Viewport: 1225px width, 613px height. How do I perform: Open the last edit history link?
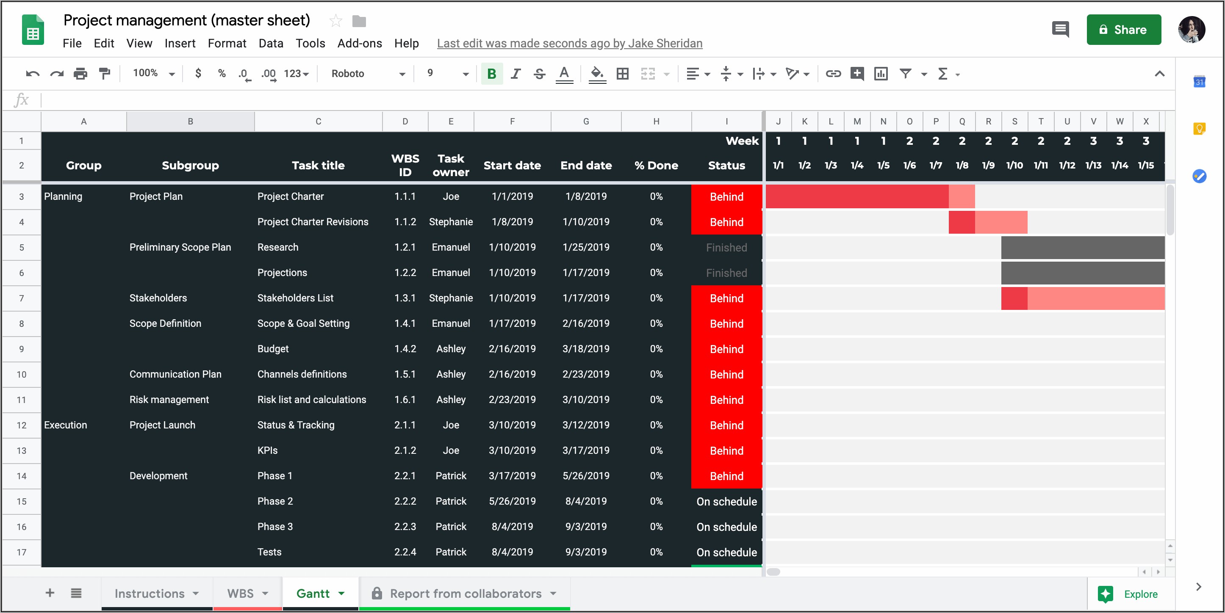(569, 43)
